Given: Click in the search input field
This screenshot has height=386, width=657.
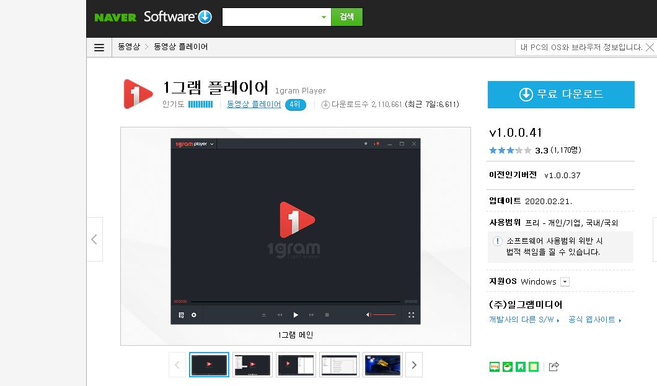Looking at the screenshot, I should click(x=271, y=17).
